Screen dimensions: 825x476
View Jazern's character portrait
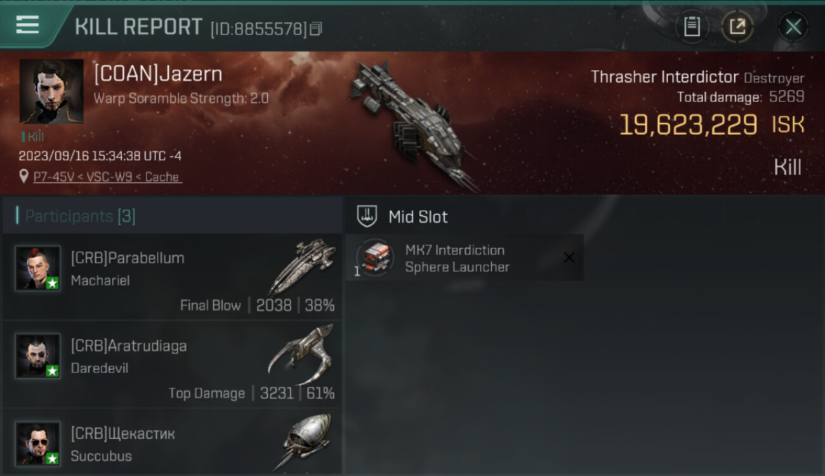[51, 91]
